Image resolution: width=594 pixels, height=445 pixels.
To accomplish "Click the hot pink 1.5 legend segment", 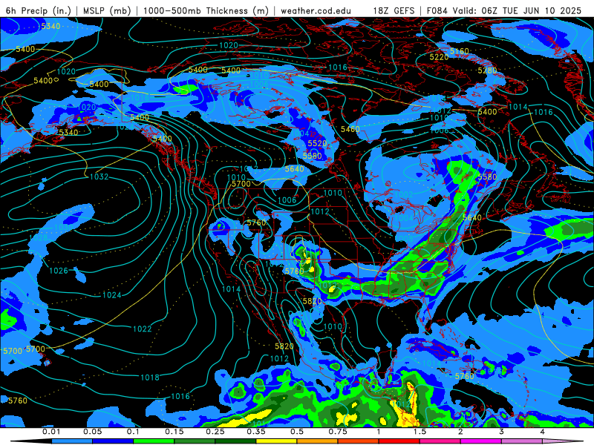I will (x=440, y=441).
